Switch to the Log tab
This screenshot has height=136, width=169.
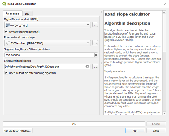tap(27, 13)
